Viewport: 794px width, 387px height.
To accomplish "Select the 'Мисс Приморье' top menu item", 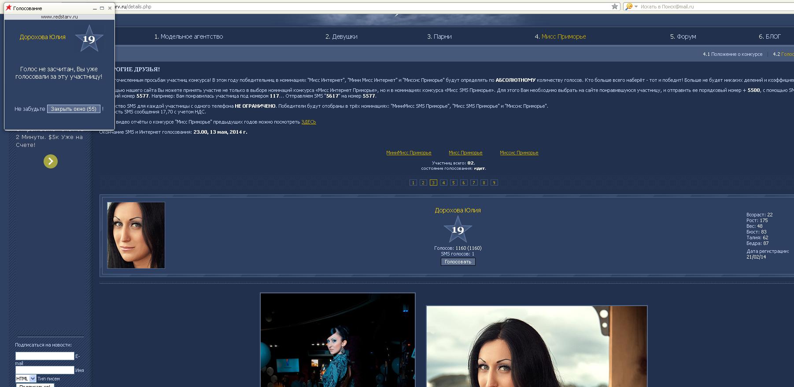I will tap(564, 37).
